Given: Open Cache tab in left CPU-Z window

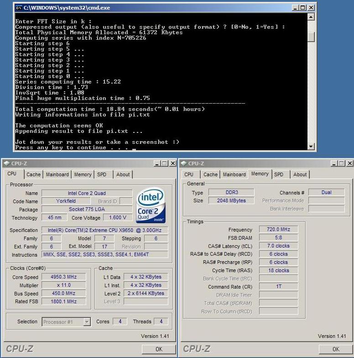Looking at the screenshot, I should pos(33,174).
